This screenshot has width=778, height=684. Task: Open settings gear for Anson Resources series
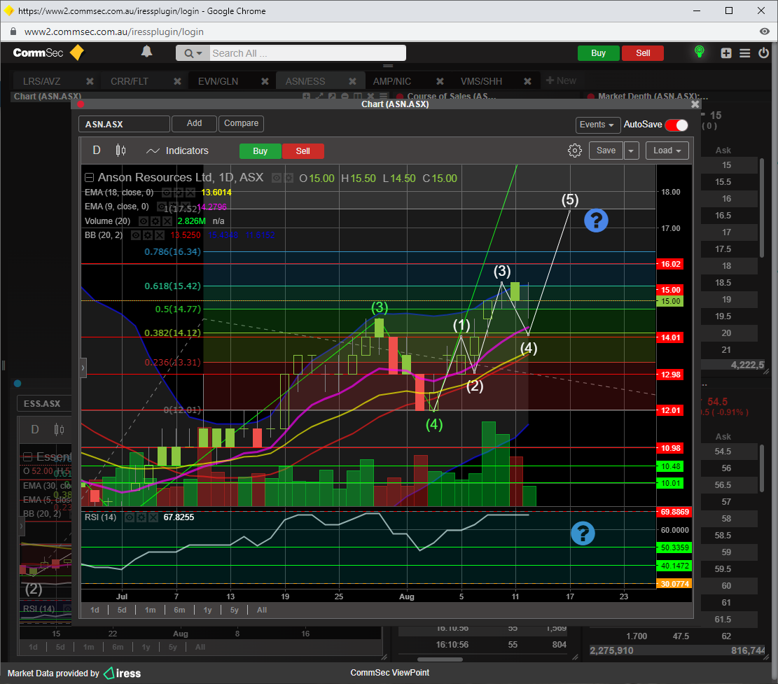point(289,178)
